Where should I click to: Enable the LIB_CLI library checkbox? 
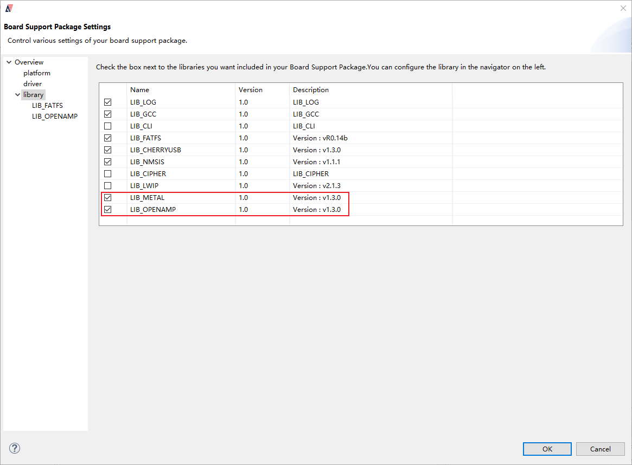(x=107, y=126)
